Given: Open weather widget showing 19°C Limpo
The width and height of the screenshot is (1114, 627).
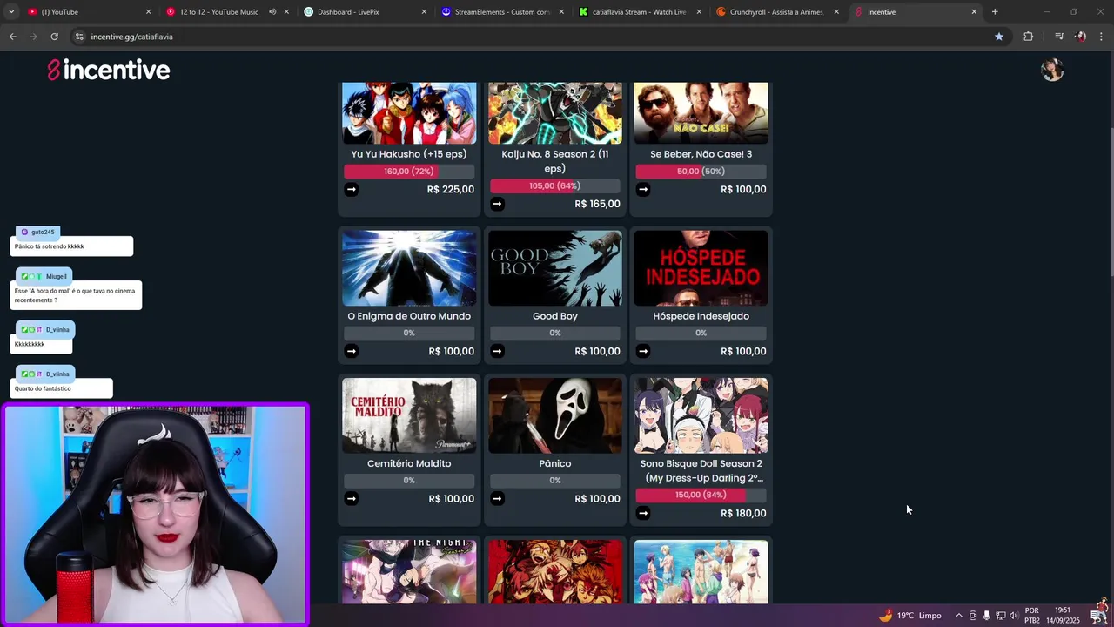Looking at the screenshot, I should point(910,616).
